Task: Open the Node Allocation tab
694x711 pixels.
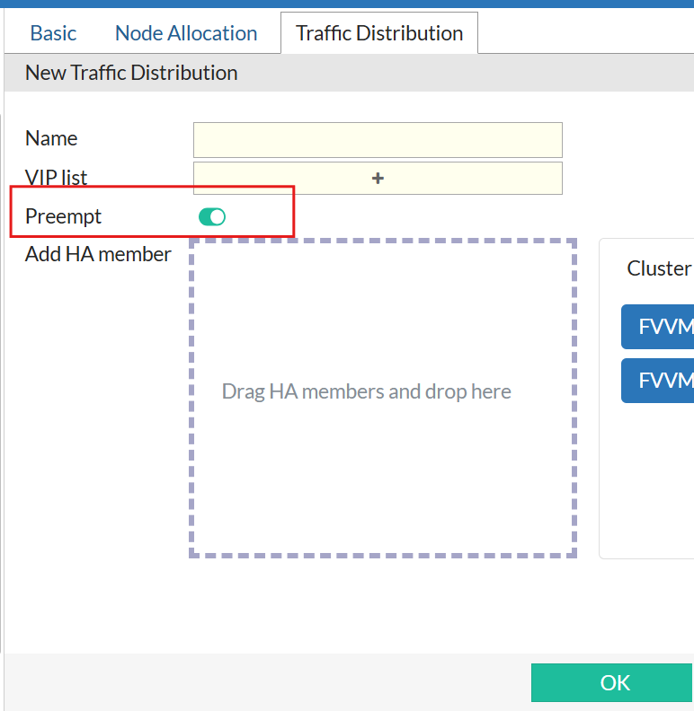Action: [x=186, y=33]
